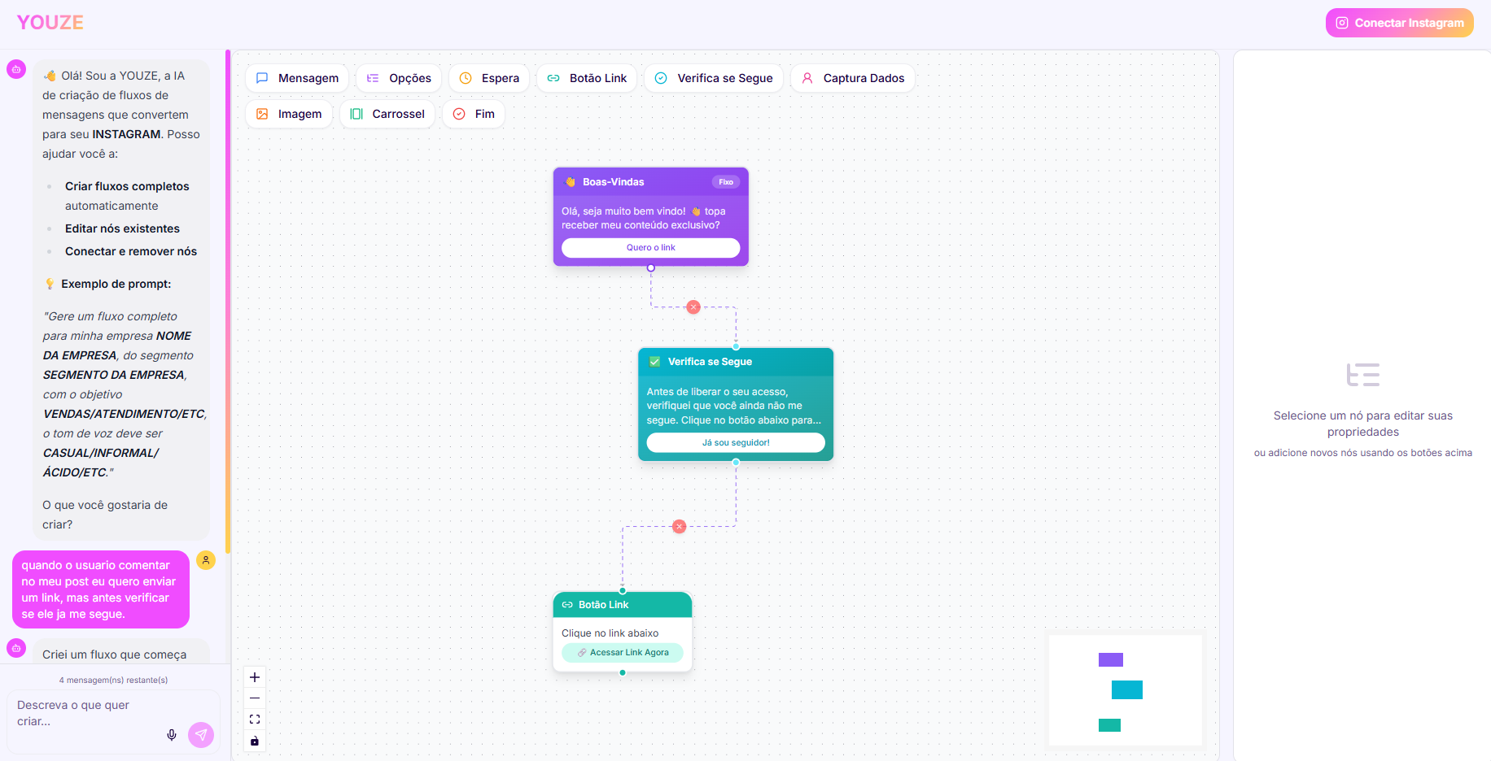1491x761 pixels.
Task: Click the Conectar Instagram button
Action: 1400,23
